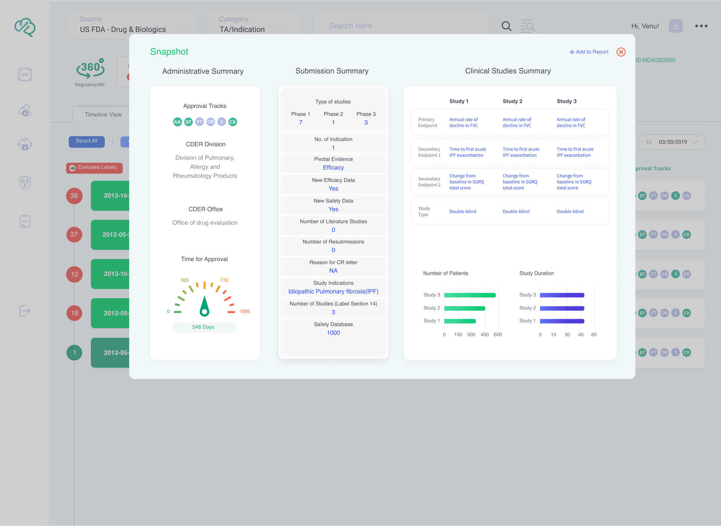Open the clipboard report sidebar icon
The image size is (721, 526).
coord(25,222)
